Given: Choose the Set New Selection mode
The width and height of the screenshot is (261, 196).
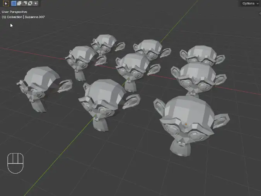Looking at the screenshot, I should 14,3.
